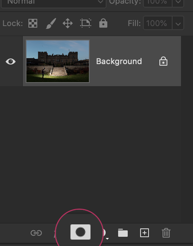Click lock position move-arrows icon

[68, 23]
